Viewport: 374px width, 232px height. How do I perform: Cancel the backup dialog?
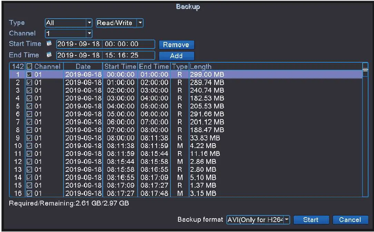(x=350, y=220)
